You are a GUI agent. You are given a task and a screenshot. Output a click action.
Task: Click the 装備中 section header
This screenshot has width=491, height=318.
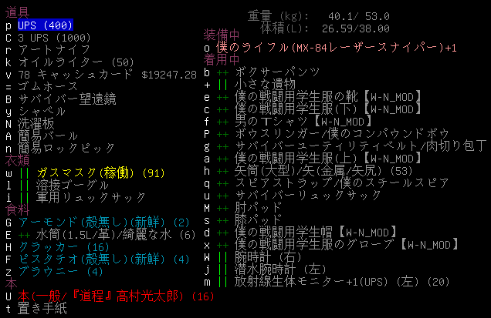pos(222,36)
